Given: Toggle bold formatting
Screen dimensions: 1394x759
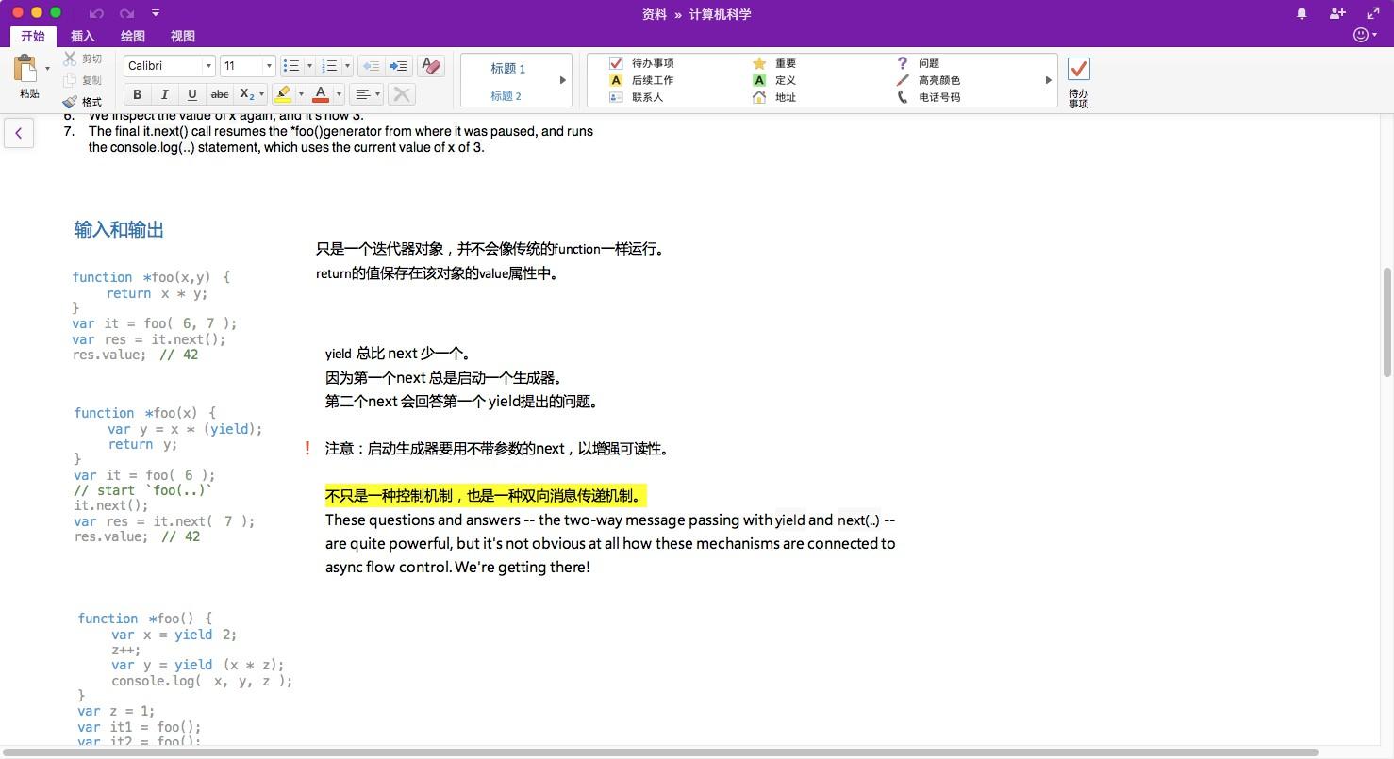Looking at the screenshot, I should [137, 93].
